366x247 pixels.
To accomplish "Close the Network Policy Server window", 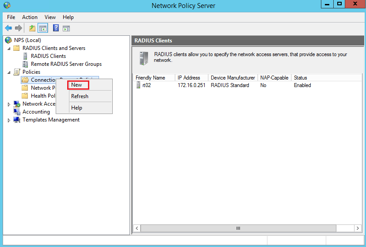I will (x=355, y=4).
